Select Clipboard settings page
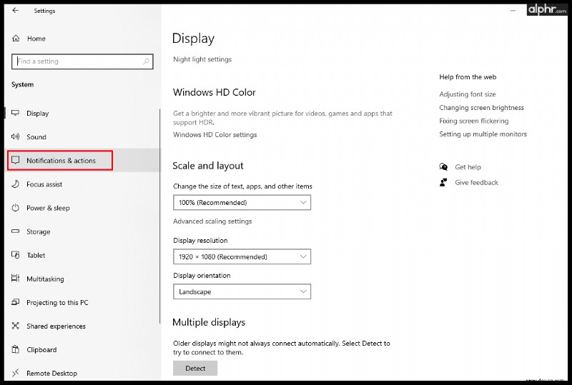Viewport: 572px width, 385px height. (x=82, y=349)
